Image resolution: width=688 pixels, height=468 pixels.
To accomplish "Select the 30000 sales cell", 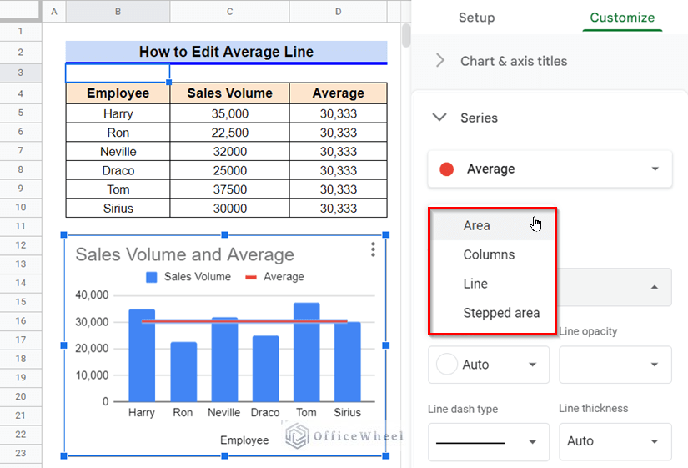I will (229, 208).
